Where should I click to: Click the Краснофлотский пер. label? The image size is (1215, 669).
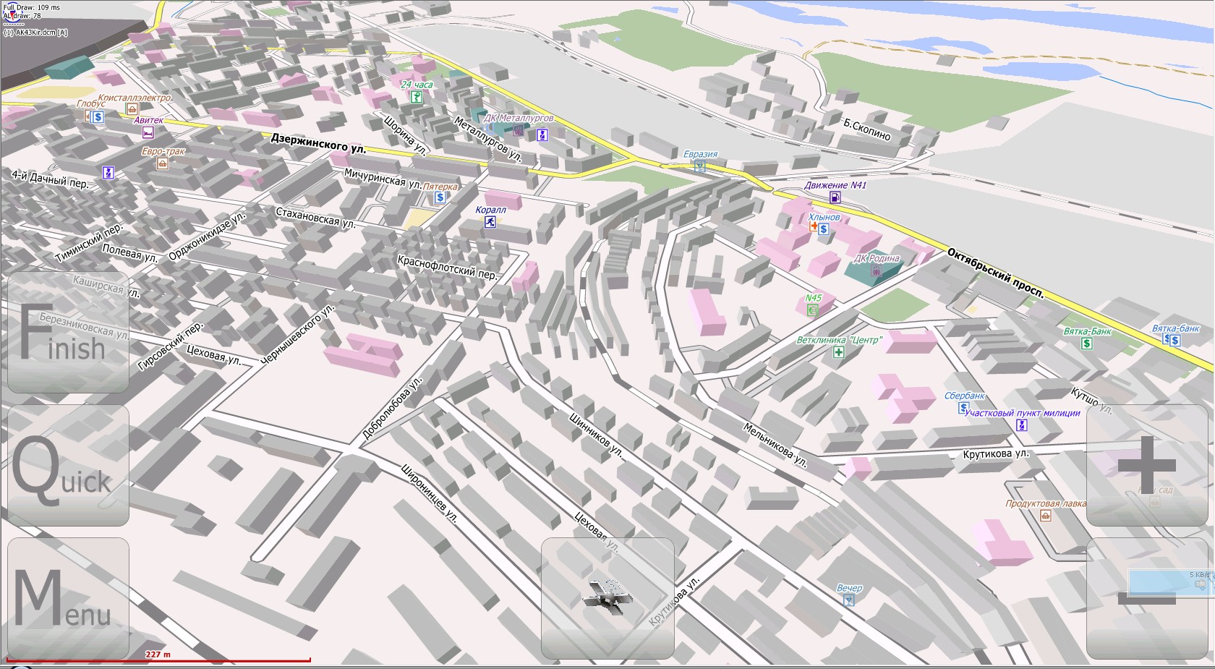[x=448, y=267]
